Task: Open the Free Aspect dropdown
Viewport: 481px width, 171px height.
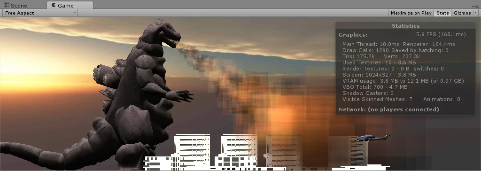Action: click(40, 13)
